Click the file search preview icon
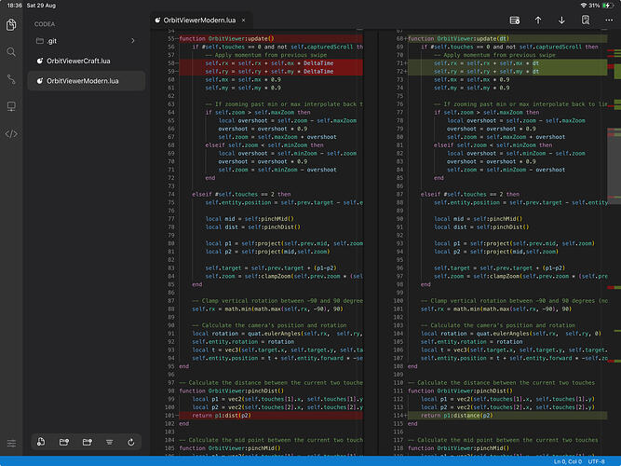The height and width of the screenshot is (466, 621). coord(586,20)
